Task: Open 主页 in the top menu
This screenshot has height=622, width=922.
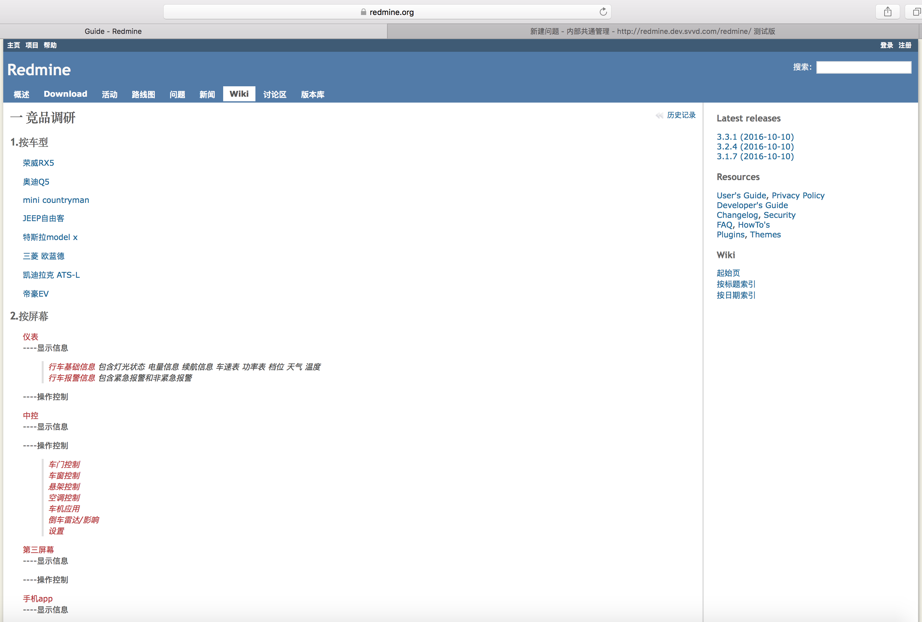Action: point(13,45)
